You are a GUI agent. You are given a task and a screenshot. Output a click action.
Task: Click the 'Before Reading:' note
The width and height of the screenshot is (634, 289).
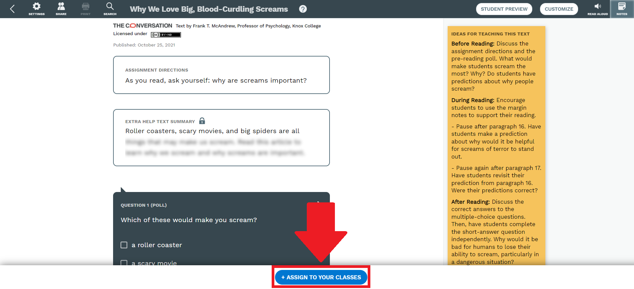473,43
